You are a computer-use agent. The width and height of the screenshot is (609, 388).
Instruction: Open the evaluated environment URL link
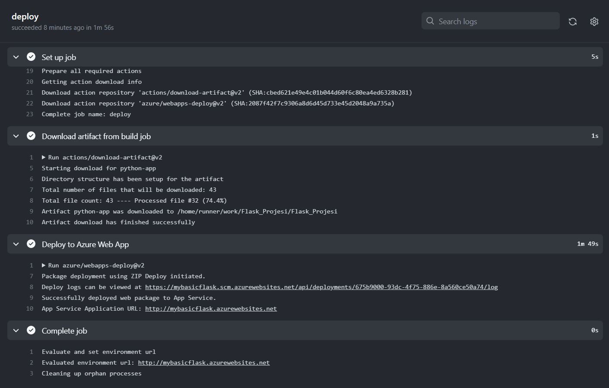click(203, 363)
